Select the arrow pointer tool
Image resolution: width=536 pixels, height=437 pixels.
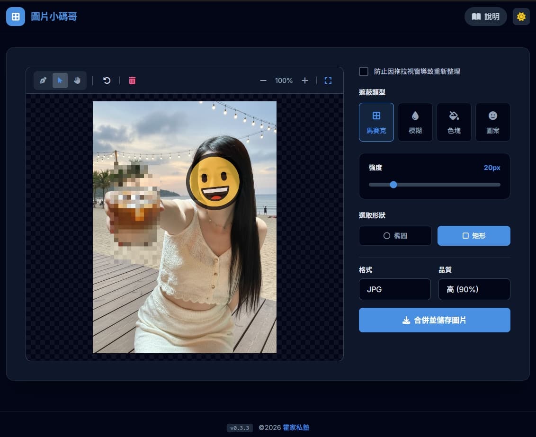(x=60, y=80)
